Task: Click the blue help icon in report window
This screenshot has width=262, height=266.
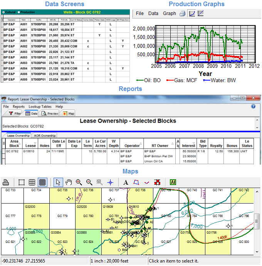Action: 254,106
